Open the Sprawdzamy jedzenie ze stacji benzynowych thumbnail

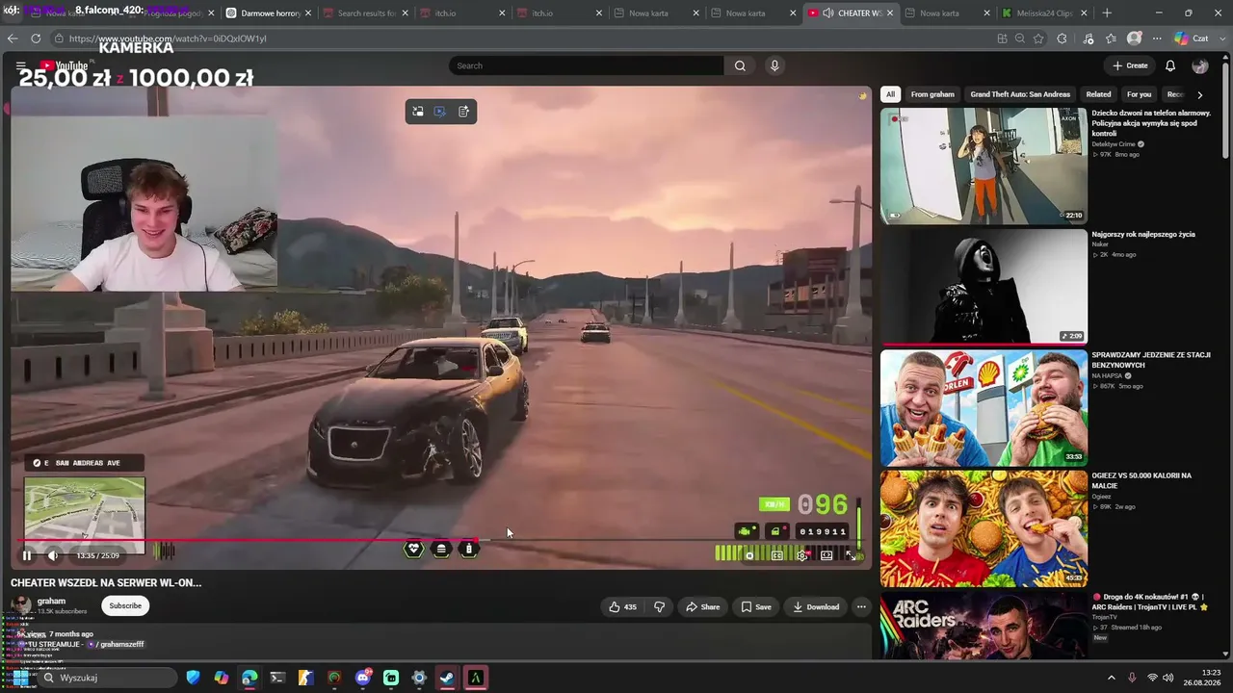coord(984,407)
